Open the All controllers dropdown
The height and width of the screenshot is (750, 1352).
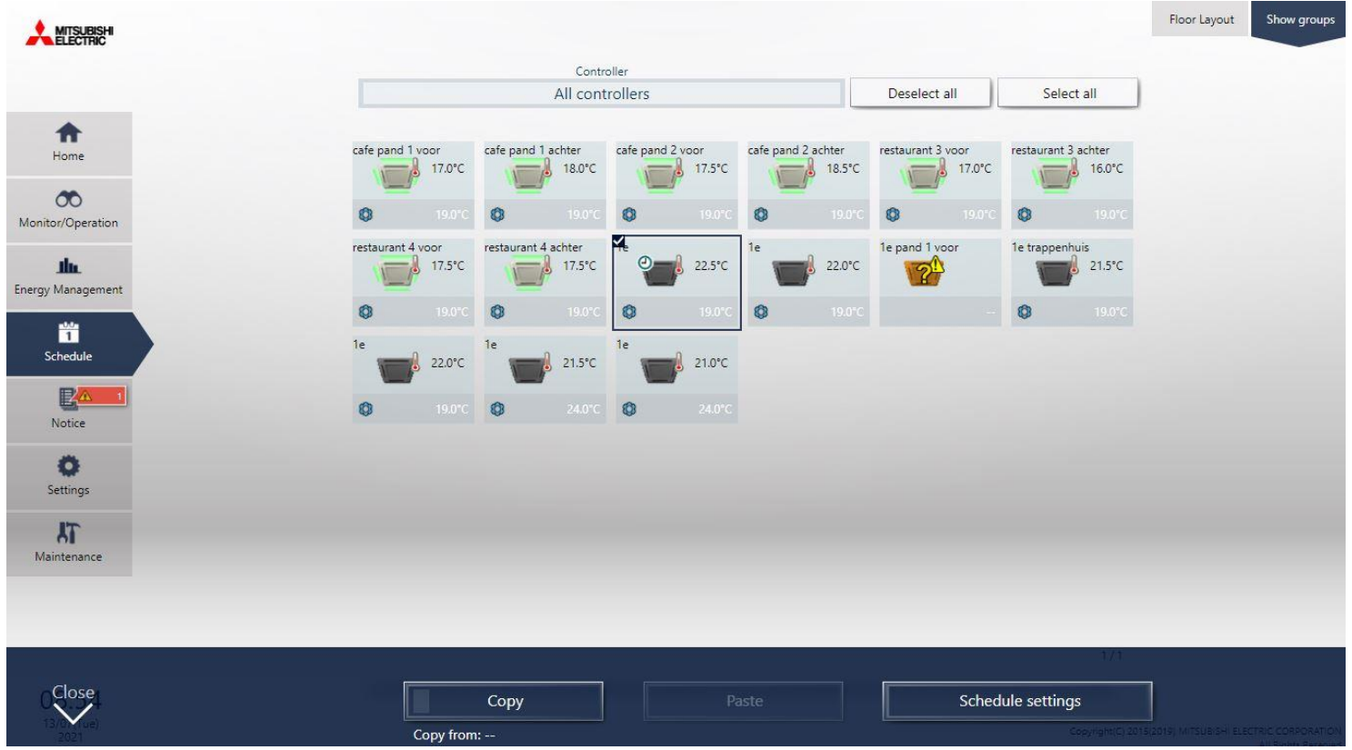pos(601,94)
